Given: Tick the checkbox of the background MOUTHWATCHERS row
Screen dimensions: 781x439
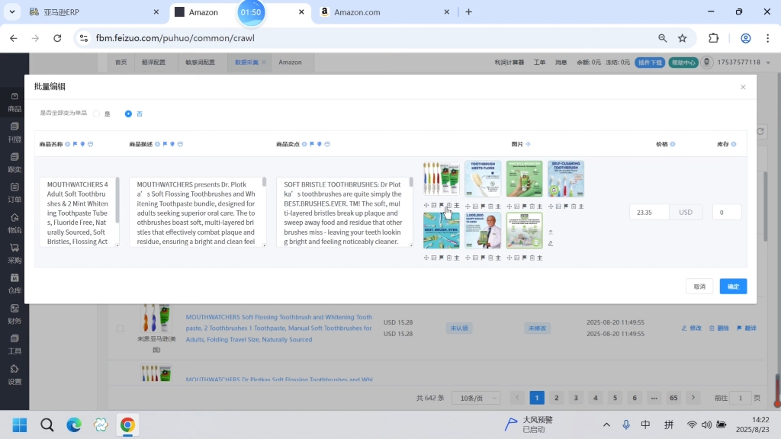Looking at the screenshot, I should coord(120,328).
